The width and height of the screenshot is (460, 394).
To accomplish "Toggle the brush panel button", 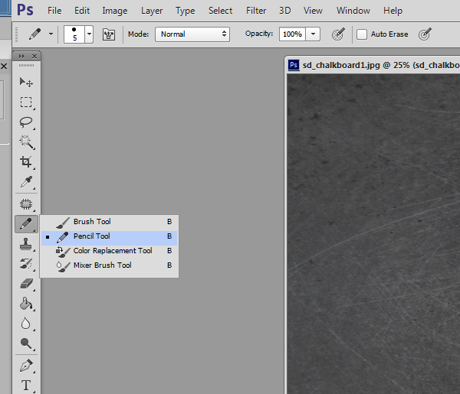I will point(108,34).
